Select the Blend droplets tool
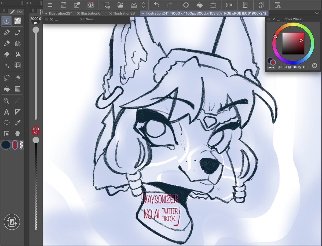 (x=18, y=43)
